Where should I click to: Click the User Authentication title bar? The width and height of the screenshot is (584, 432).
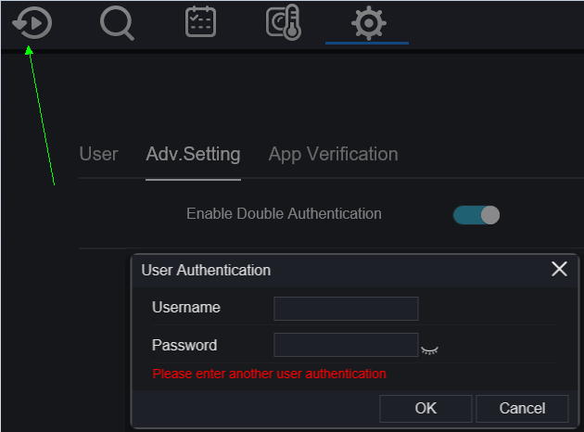355,271
